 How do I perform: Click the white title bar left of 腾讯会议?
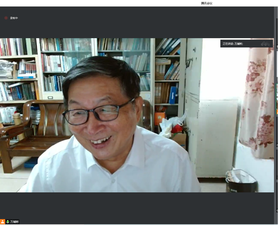click(100, 3)
